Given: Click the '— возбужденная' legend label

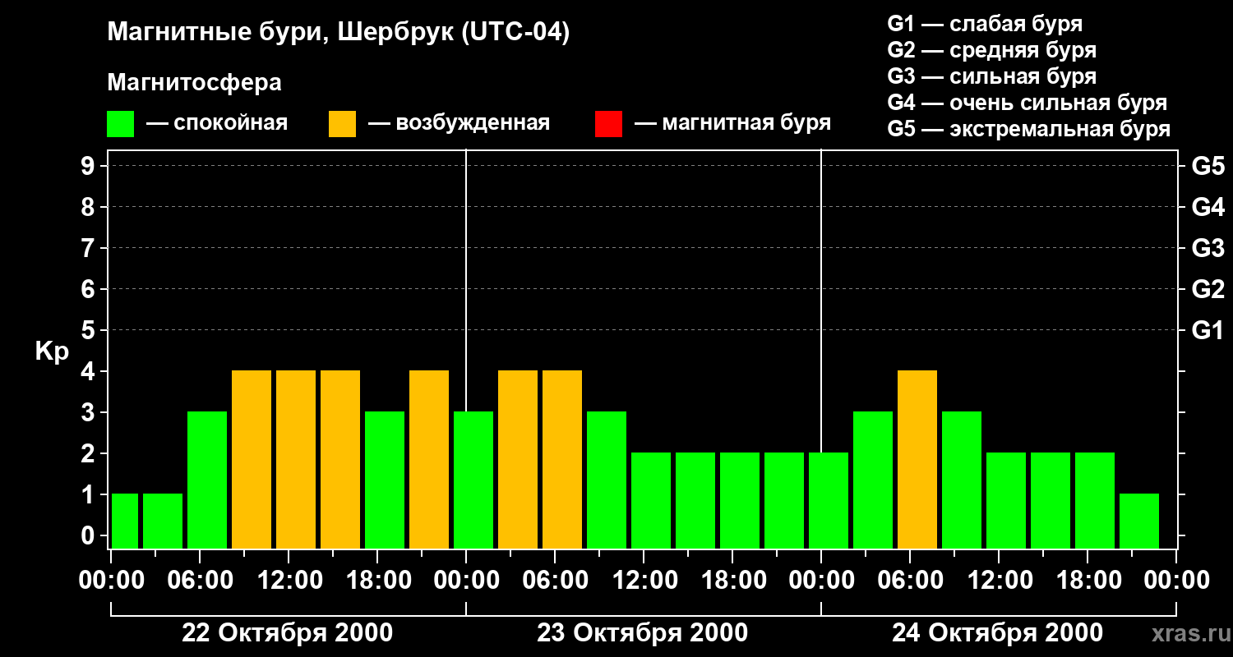Looking at the screenshot, I should [459, 123].
